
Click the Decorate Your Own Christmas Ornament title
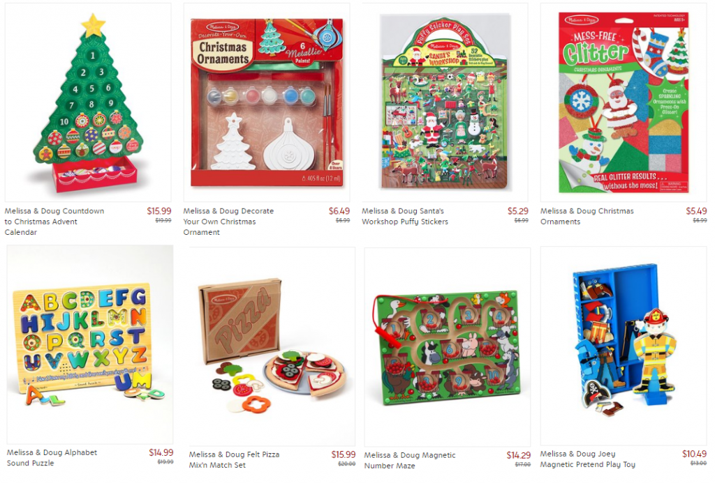tap(228, 222)
